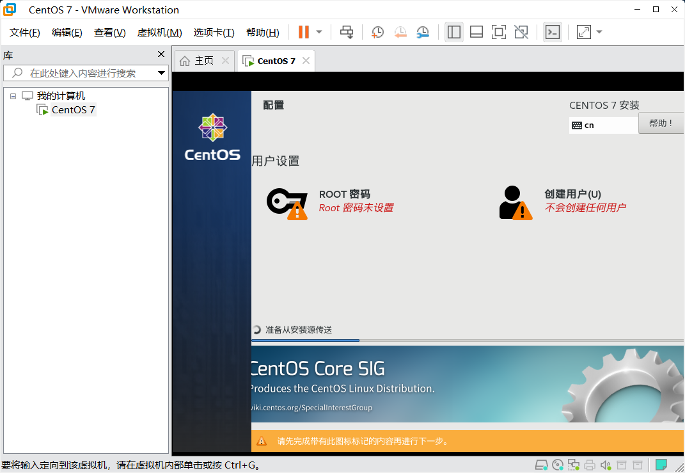Take a snapshot of the virtual machine
This screenshot has height=473, width=685.
pyautogui.click(x=377, y=32)
